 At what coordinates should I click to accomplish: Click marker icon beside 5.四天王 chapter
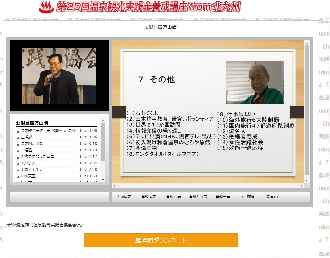(x=18, y=177)
